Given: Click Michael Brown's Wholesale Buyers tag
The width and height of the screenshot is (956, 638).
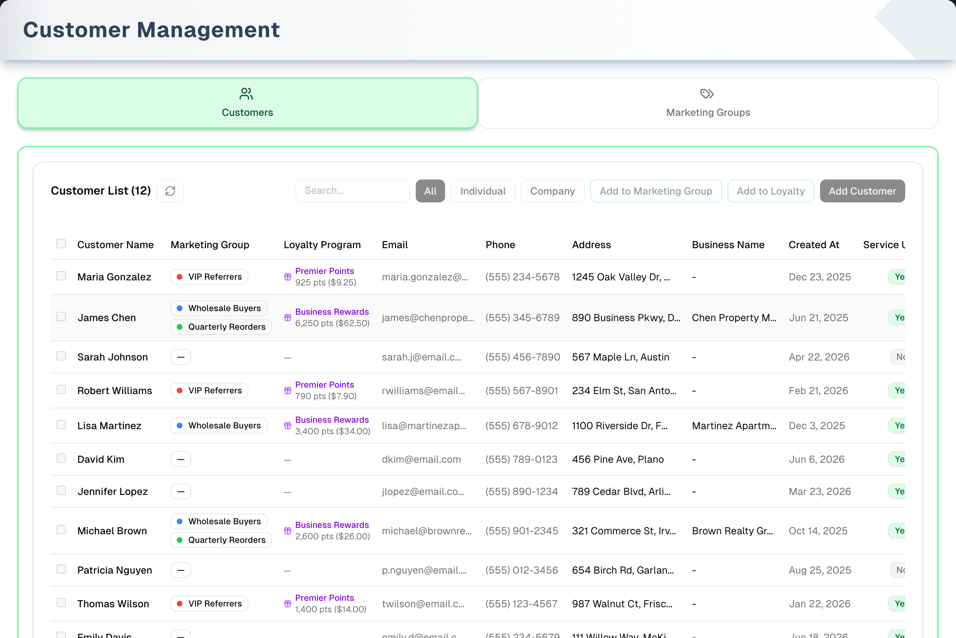Looking at the screenshot, I should click(x=219, y=522).
